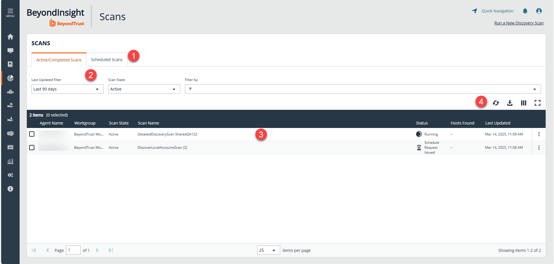Open the hand-holding-person sidebar icon
Viewport: 554px width, 264px height.
coord(10,119)
